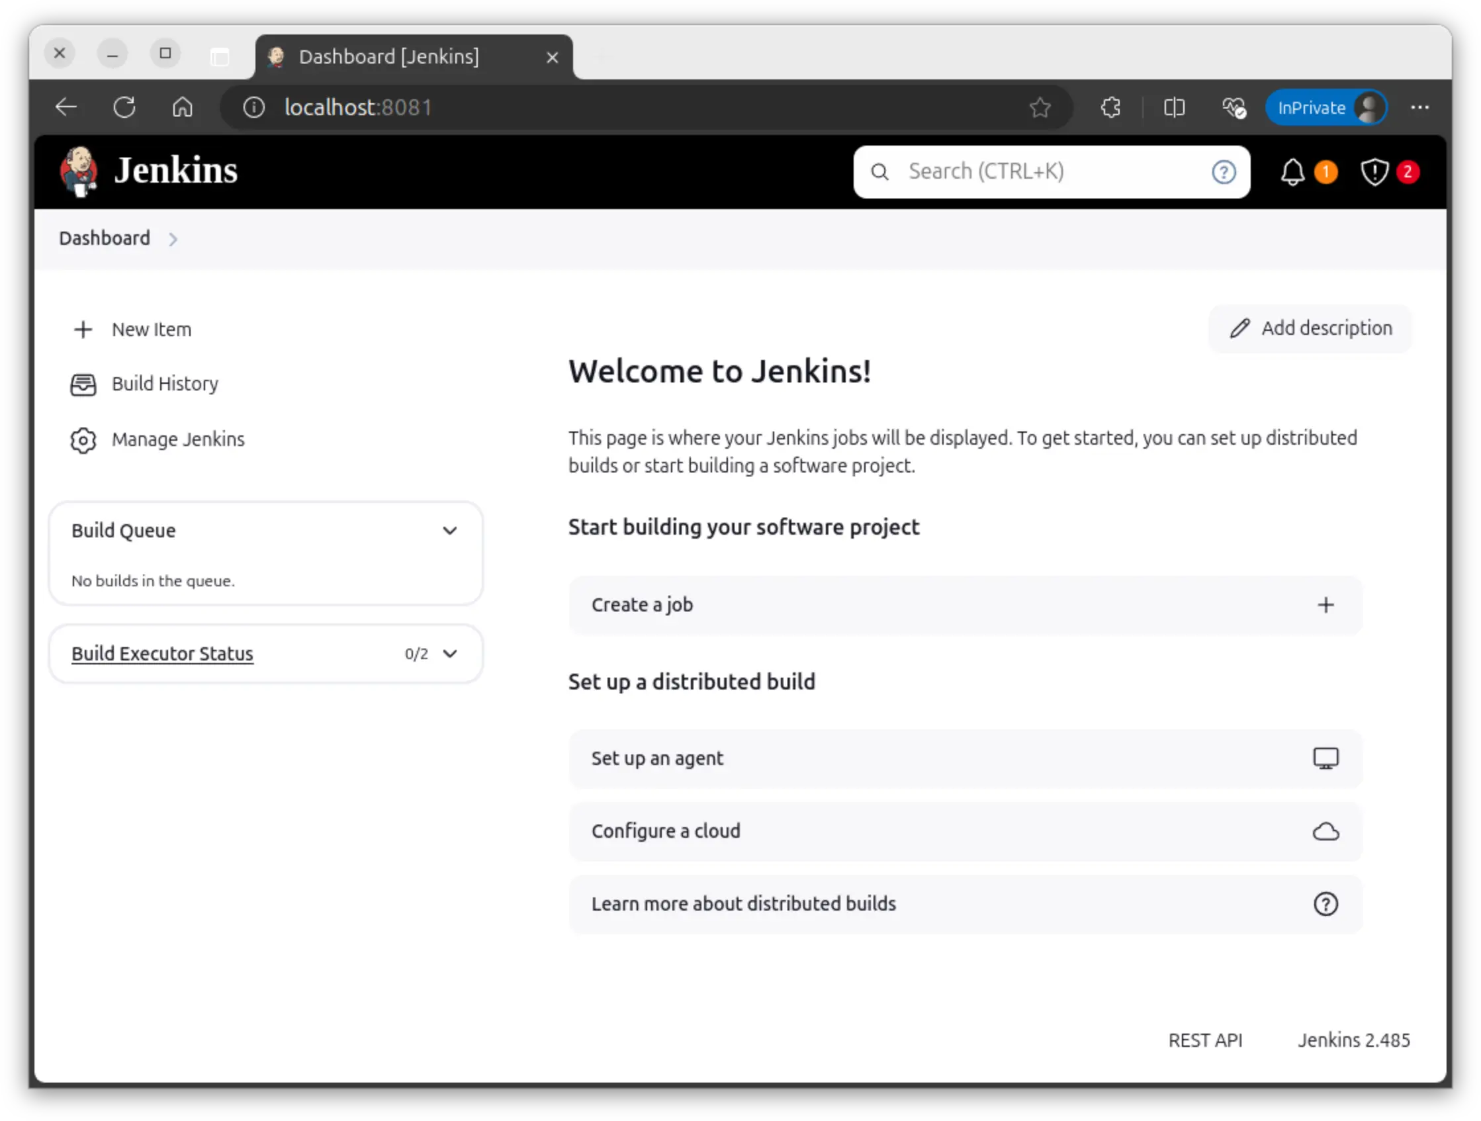Click search help question mark icon
The image size is (1481, 1121).
click(1223, 172)
